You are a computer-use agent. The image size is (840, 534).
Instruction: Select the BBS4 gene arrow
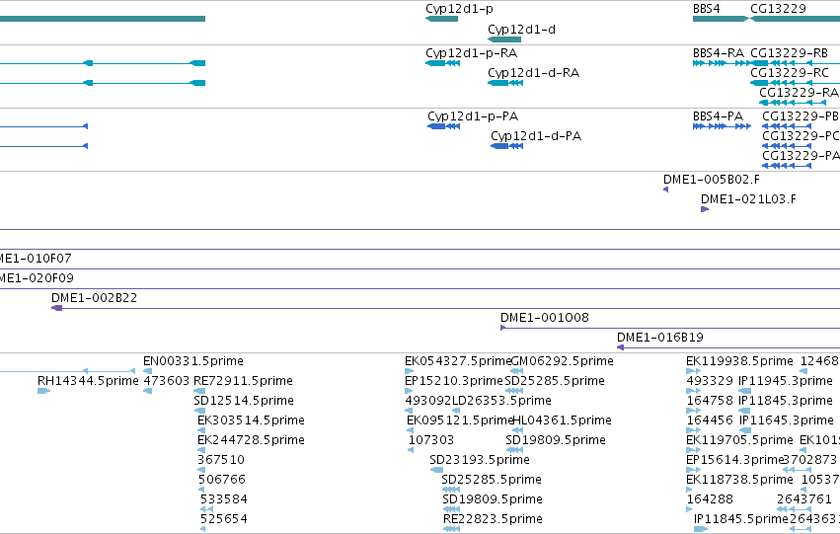722,19
